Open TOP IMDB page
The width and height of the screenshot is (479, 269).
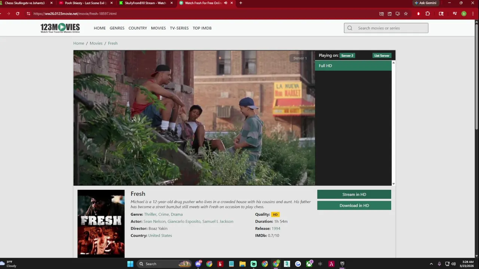point(202,28)
